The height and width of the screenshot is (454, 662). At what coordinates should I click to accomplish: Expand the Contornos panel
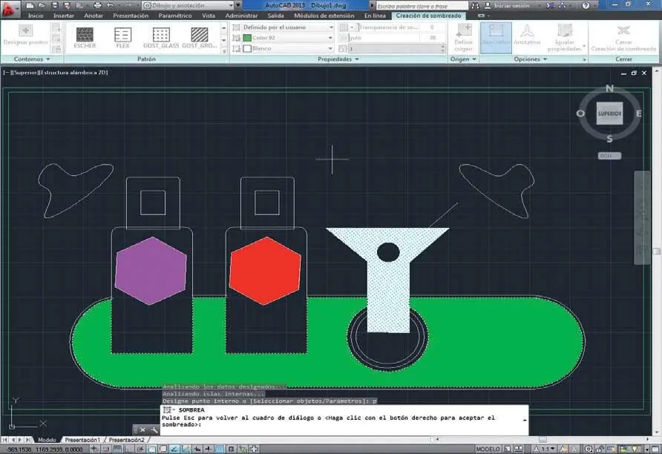(31, 59)
